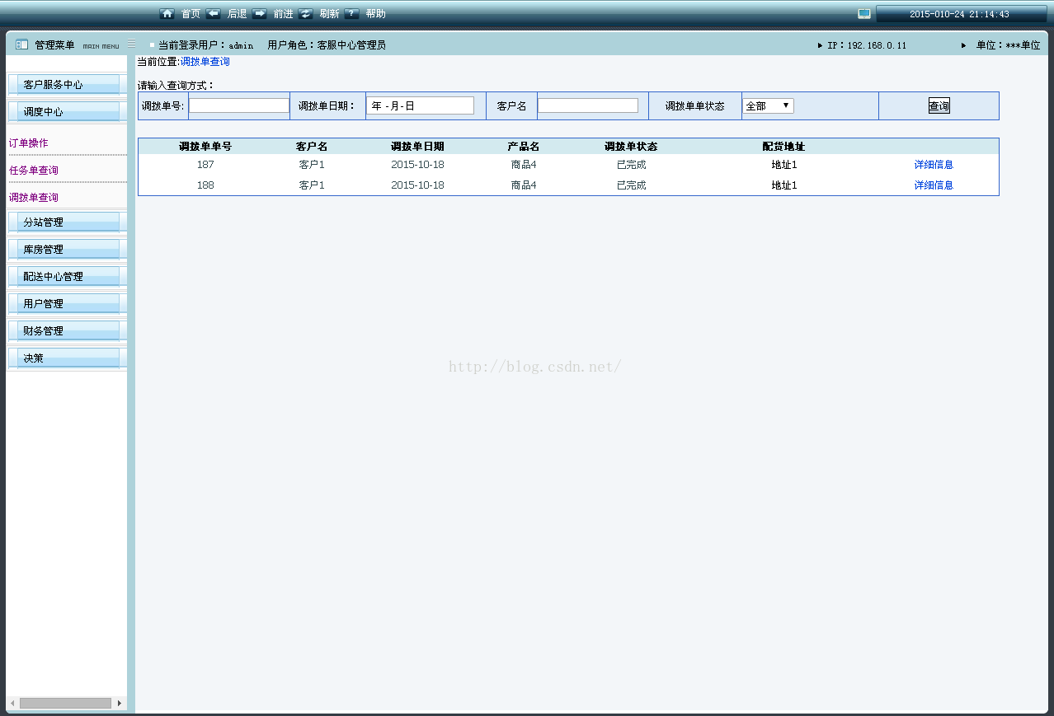Open 详细信息 for order 188

point(934,185)
